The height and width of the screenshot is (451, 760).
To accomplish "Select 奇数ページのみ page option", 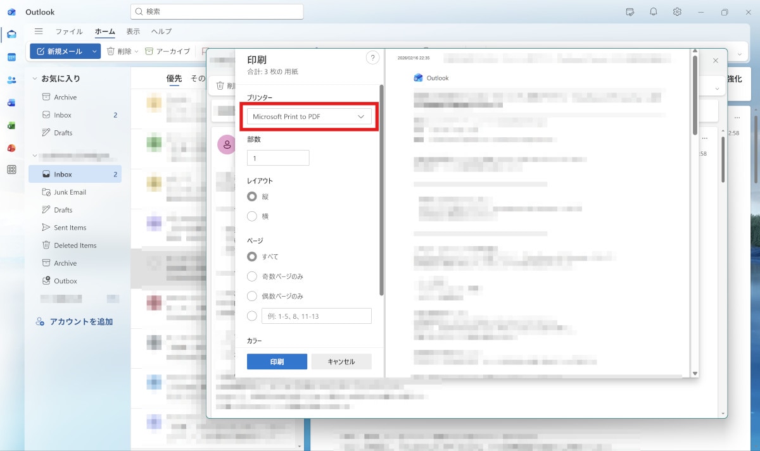I will [x=252, y=276].
